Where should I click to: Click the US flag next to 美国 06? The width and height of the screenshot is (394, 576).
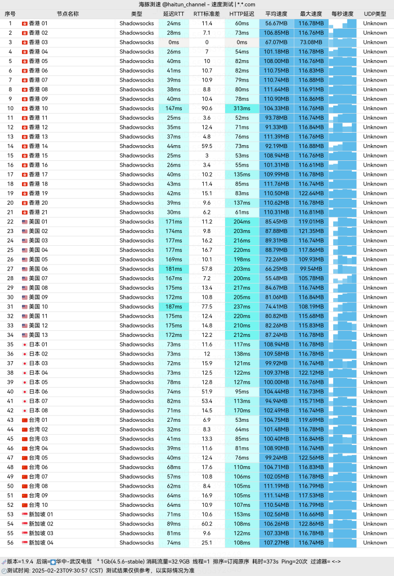click(x=25, y=269)
